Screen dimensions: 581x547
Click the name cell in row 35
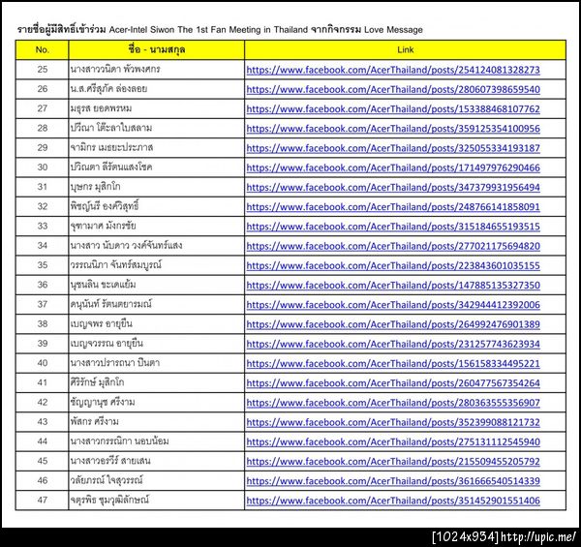(156, 265)
